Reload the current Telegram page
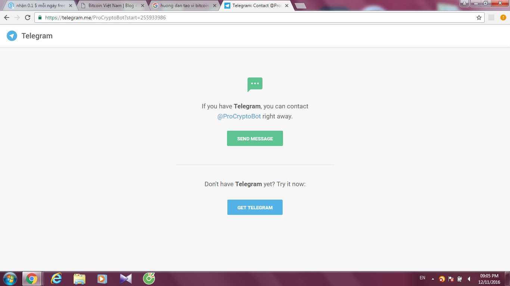Image resolution: width=510 pixels, height=286 pixels. tap(28, 18)
